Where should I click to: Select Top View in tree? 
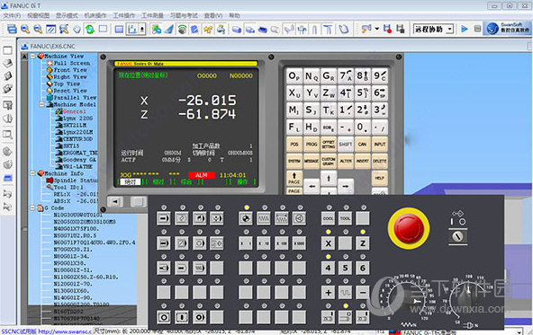(x=67, y=84)
